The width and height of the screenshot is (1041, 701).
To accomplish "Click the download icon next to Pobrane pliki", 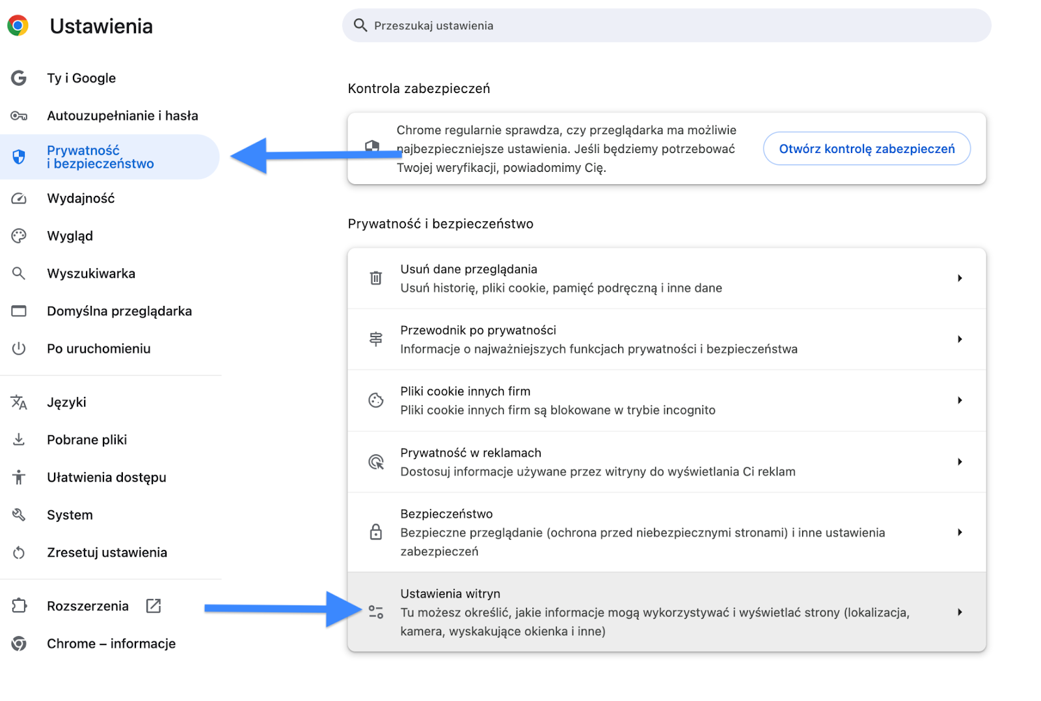I will pyautogui.click(x=19, y=440).
